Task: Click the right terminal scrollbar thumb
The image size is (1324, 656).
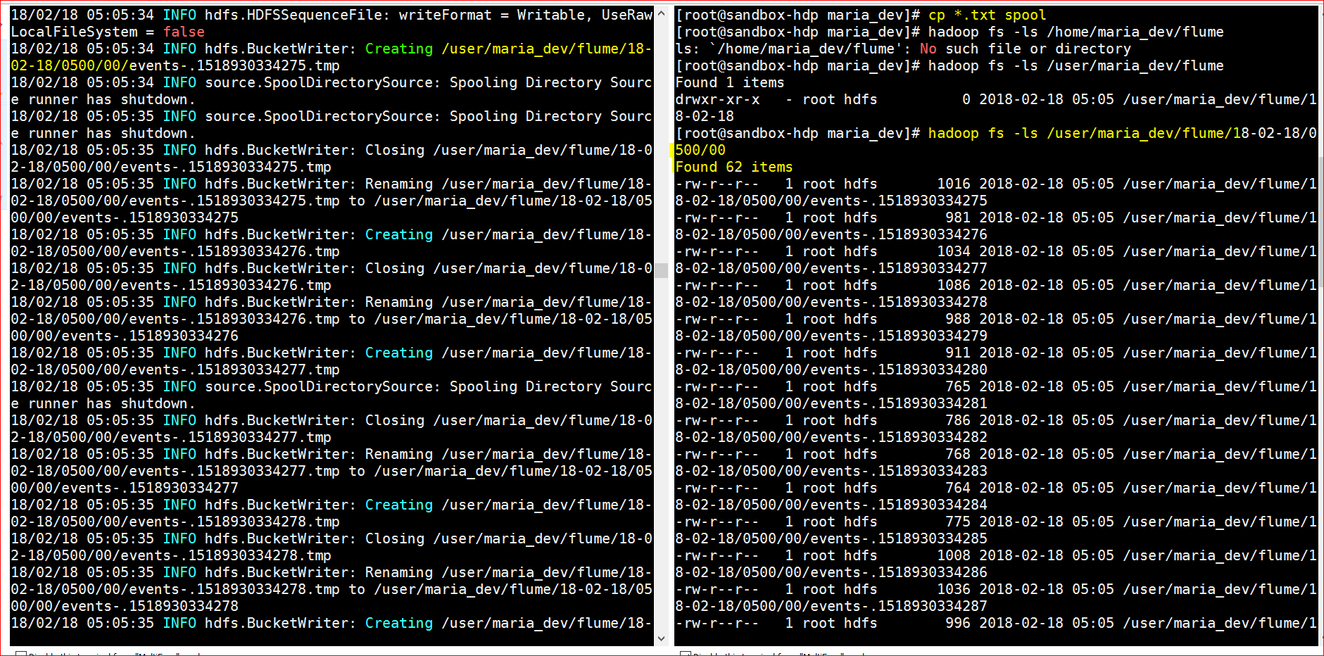Action: (1321, 222)
